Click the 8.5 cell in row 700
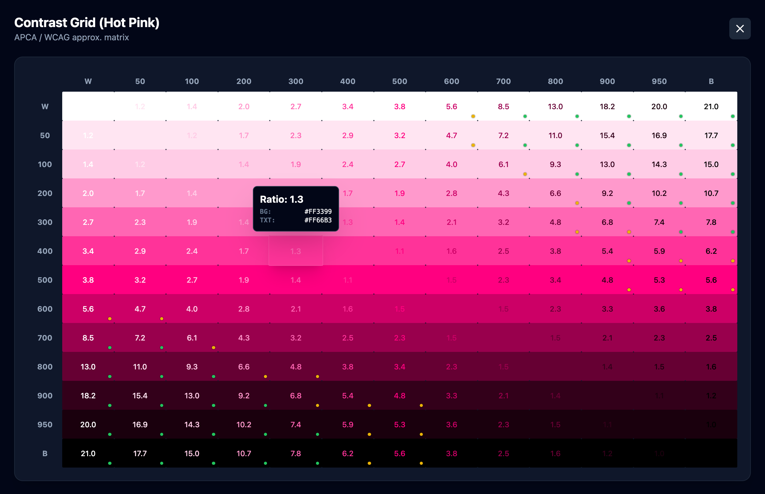The image size is (765, 494). tap(88, 337)
